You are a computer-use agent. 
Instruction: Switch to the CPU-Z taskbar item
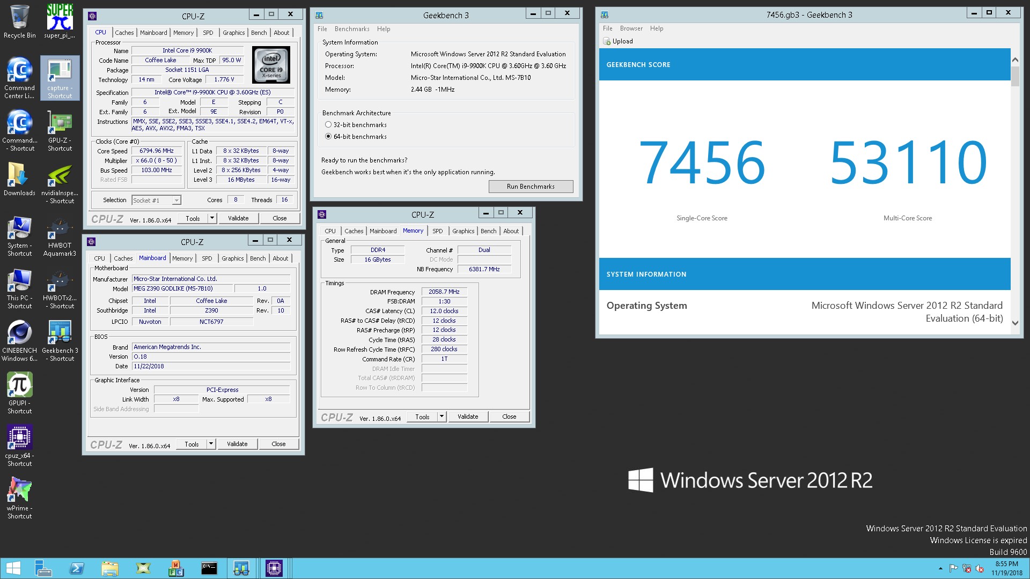[274, 568]
